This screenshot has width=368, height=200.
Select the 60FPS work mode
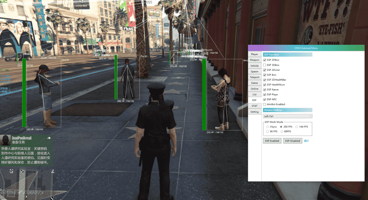tap(282, 132)
